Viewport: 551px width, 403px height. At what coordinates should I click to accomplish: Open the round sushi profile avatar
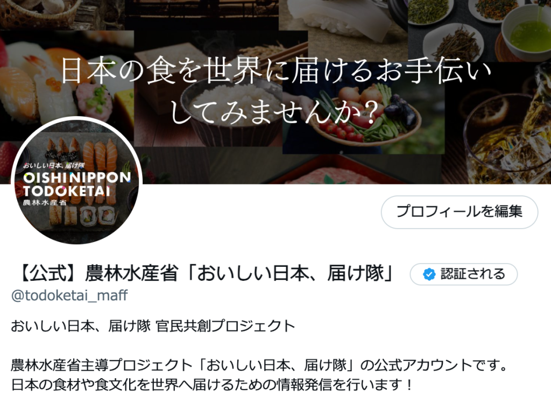coord(76,182)
